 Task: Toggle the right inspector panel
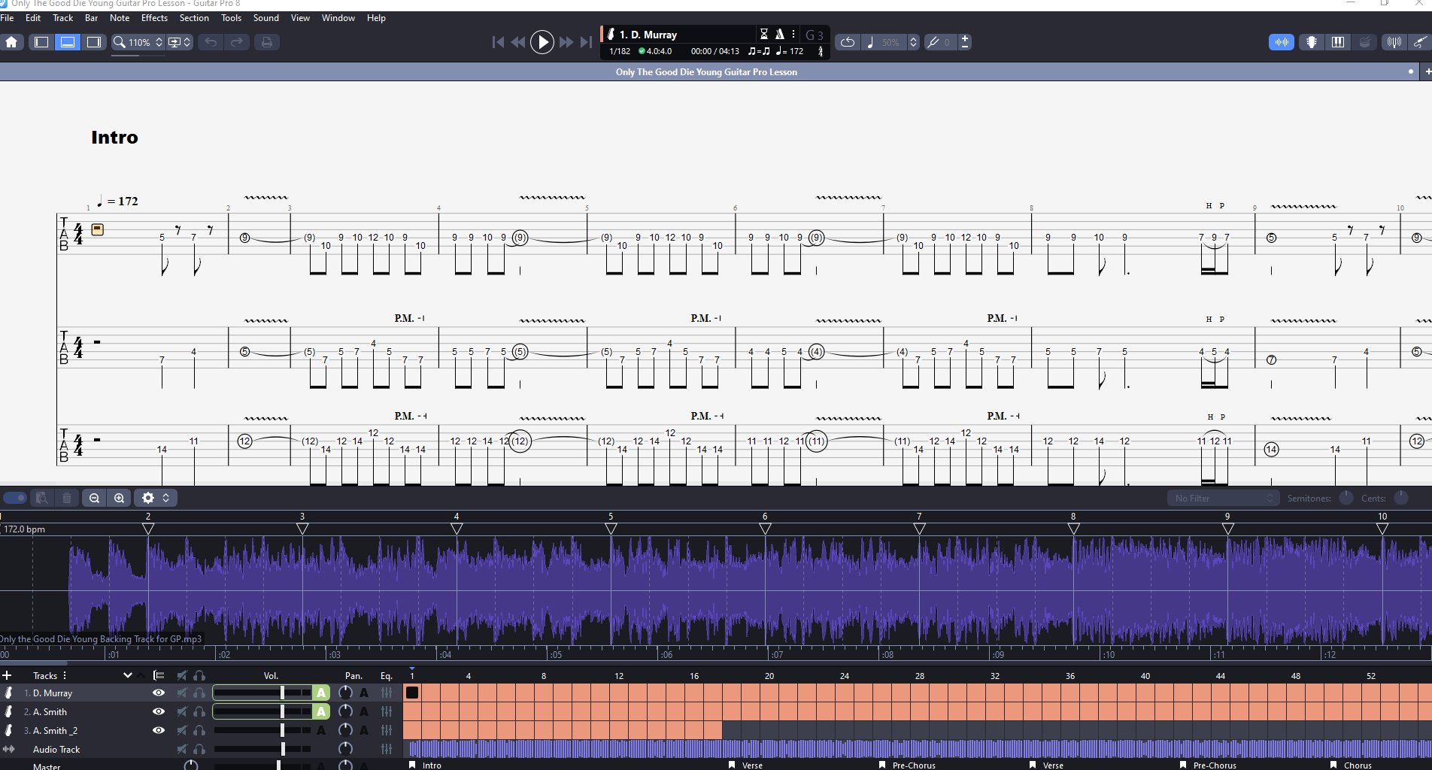click(x=94, y=42)
